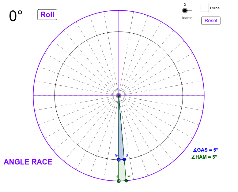Click the teams slider handle
This screenshot has width=238, height=192.
click(185, 10)
